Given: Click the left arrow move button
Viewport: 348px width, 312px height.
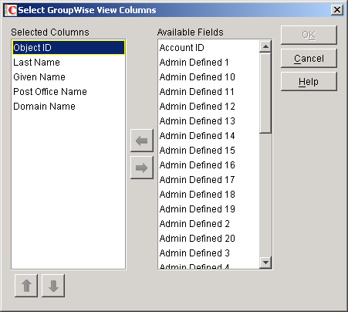Looking at the screenshot, I should click(142, 141).
